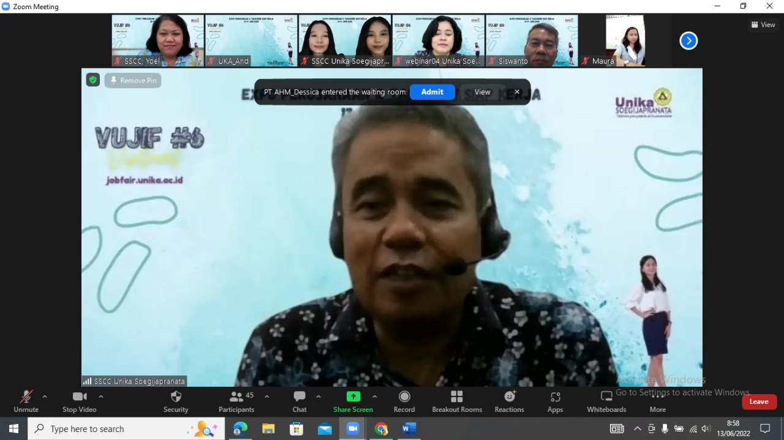Viewport: 784px width, 440px height.
Task: Open Microsoft Word from the taskbar
Action: (x=409, y=428)
